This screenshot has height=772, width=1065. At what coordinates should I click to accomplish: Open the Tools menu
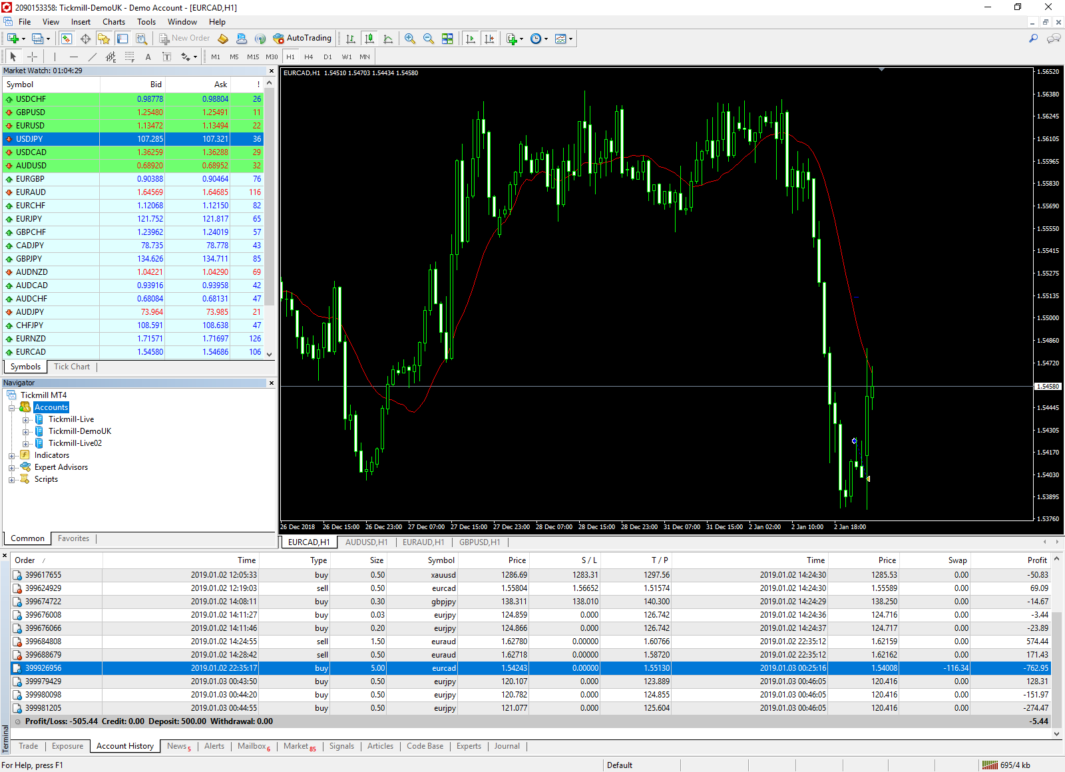point(146,22)
